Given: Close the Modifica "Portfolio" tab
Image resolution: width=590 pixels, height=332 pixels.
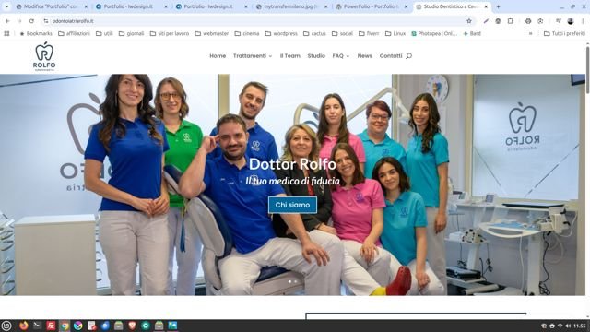Looking at the screenshot, I should (x=86, y=6).
